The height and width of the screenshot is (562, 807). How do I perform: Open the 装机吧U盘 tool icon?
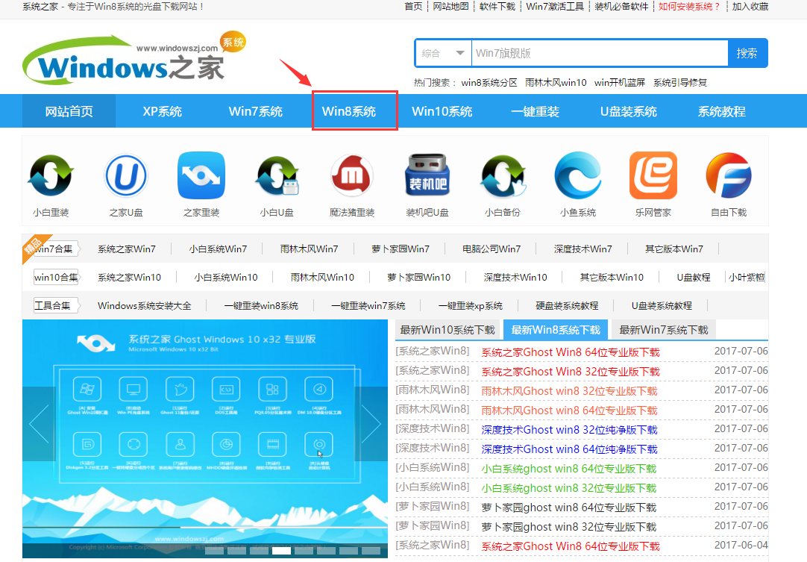pyautogui.click(x=427, y=175)
